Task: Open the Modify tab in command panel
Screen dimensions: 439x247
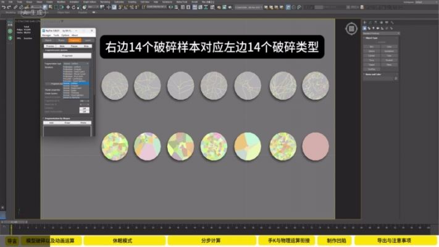Action: (x=370, y=22)
